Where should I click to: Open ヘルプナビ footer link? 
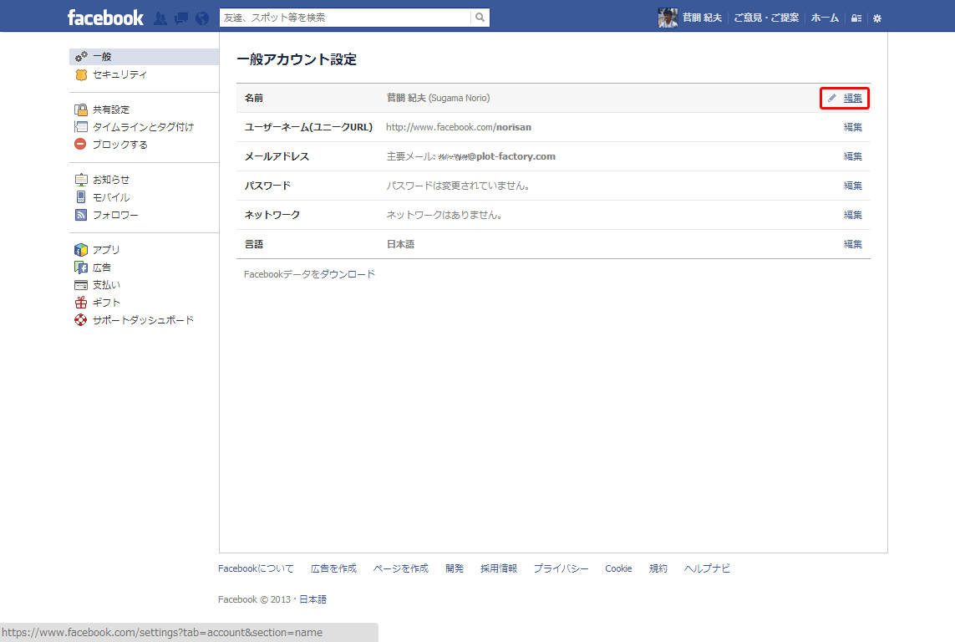click(x=707, y=568)
